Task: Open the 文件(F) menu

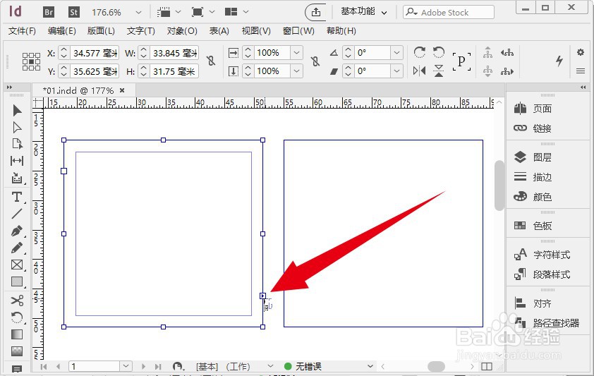Action: click(x=22, y=31)
